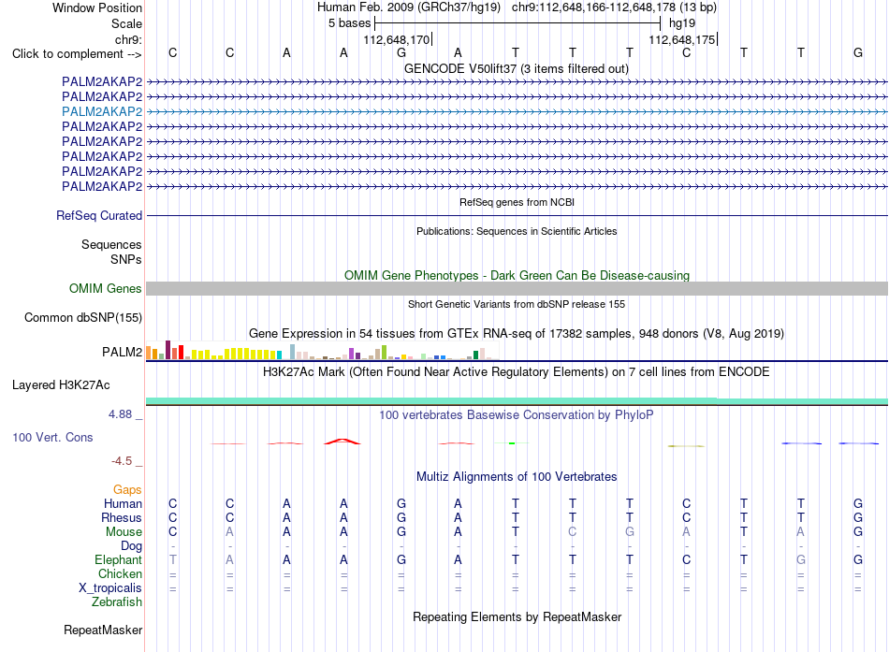
Task: Click the tallest dark-red bar in GTEx chart
Action: [x=168, y=350]
